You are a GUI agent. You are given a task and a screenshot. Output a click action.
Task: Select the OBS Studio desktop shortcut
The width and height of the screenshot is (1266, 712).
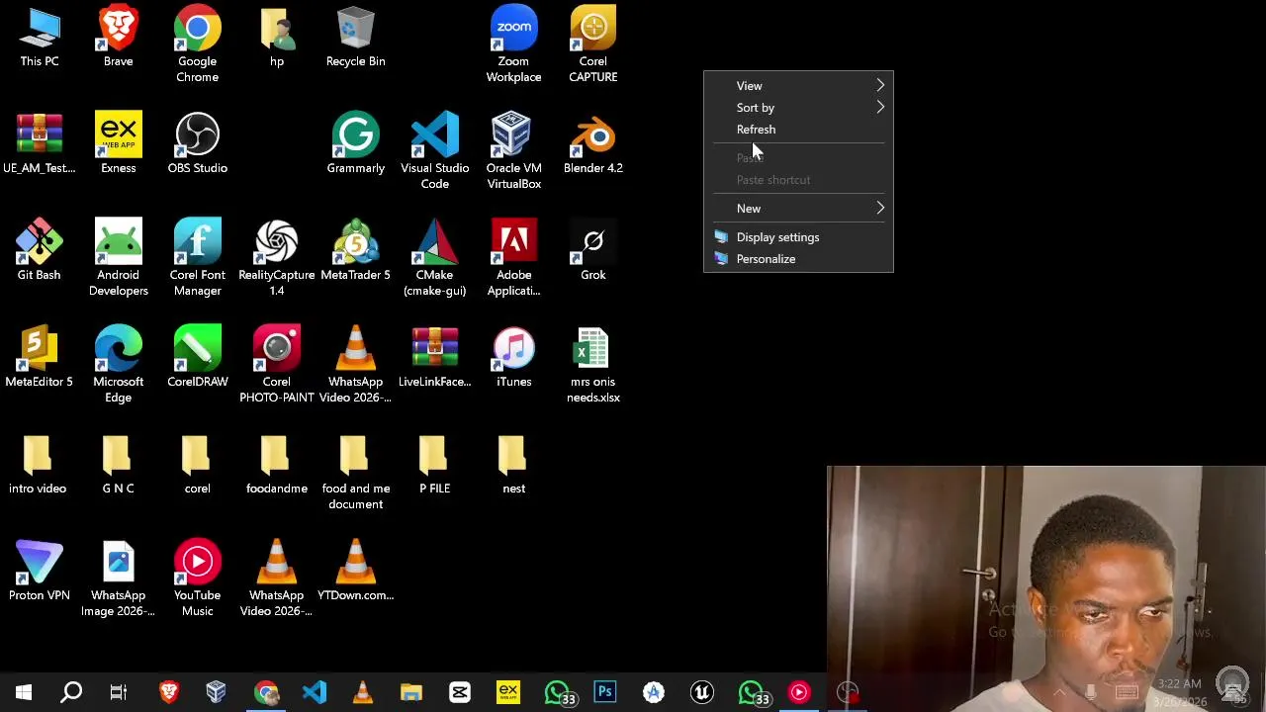[198, 144]
